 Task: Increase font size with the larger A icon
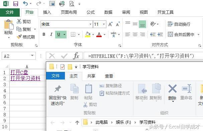(x=110, y=24)
